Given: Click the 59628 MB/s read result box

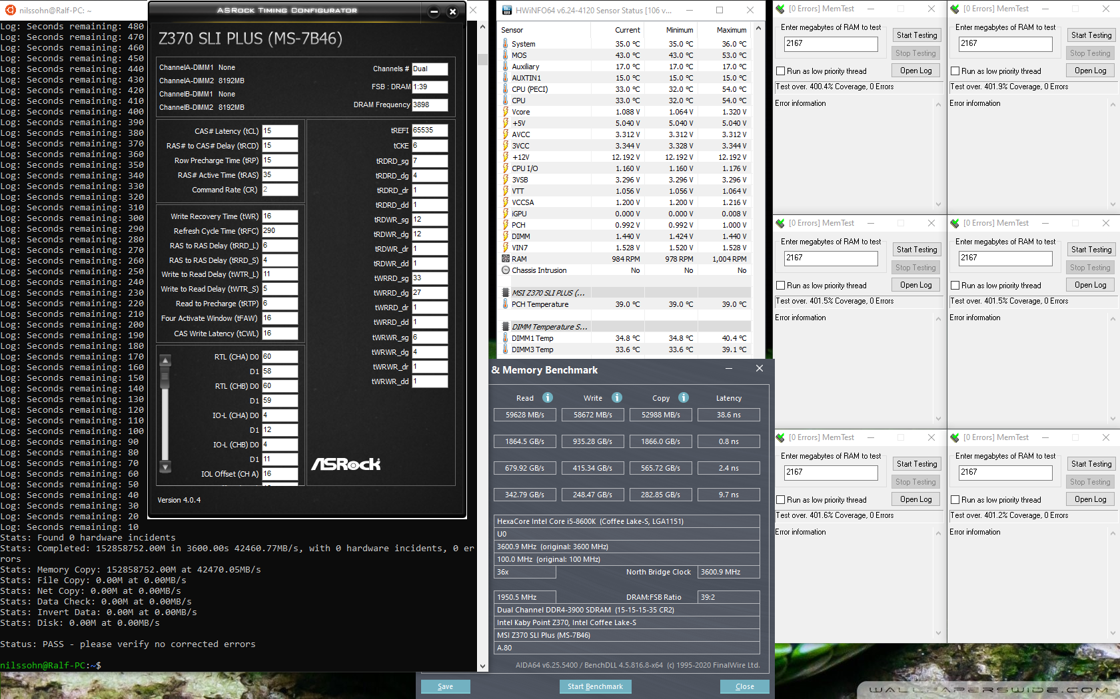Looking at the screenshot, I should click(525, 415).
